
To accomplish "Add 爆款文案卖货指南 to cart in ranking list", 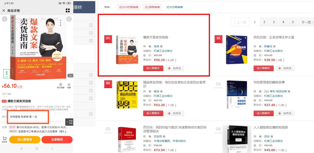I will click(153, 68).
